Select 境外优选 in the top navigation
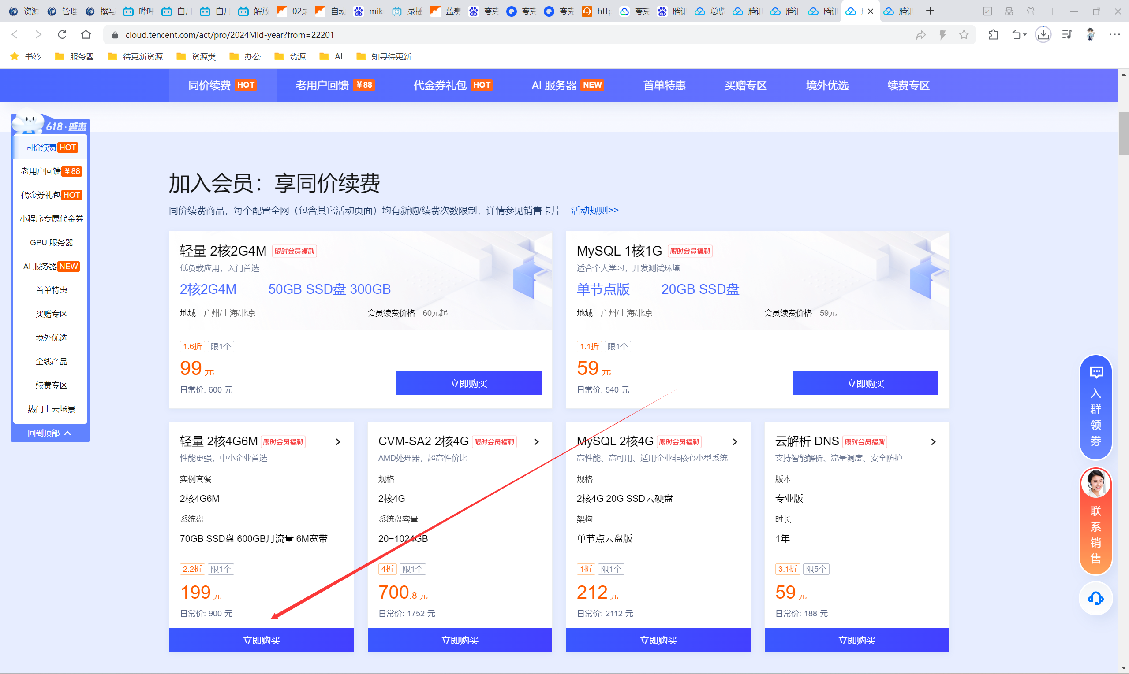The height and width of the screenshot is (674, 1129). pos(826,85)
